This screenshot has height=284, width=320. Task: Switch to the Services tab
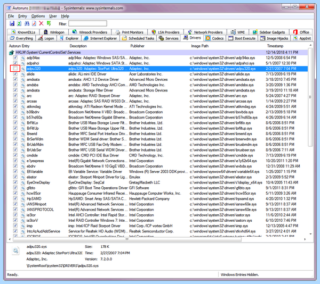(x=169, y=38)
